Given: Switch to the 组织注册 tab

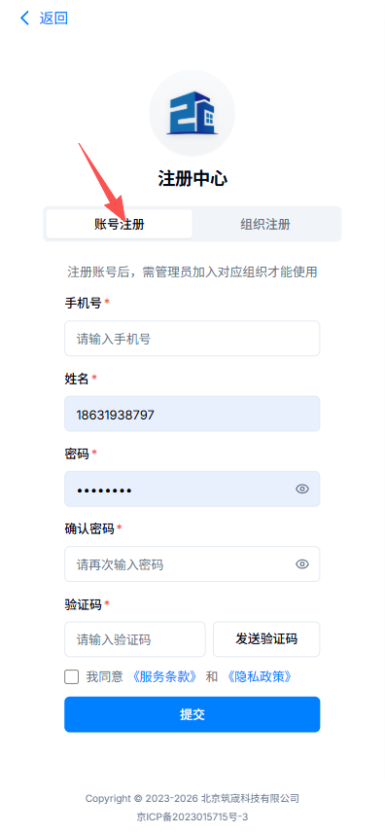Looking at the screenshot, I should [265, 224].
